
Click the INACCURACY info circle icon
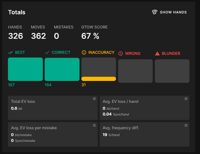84,52
